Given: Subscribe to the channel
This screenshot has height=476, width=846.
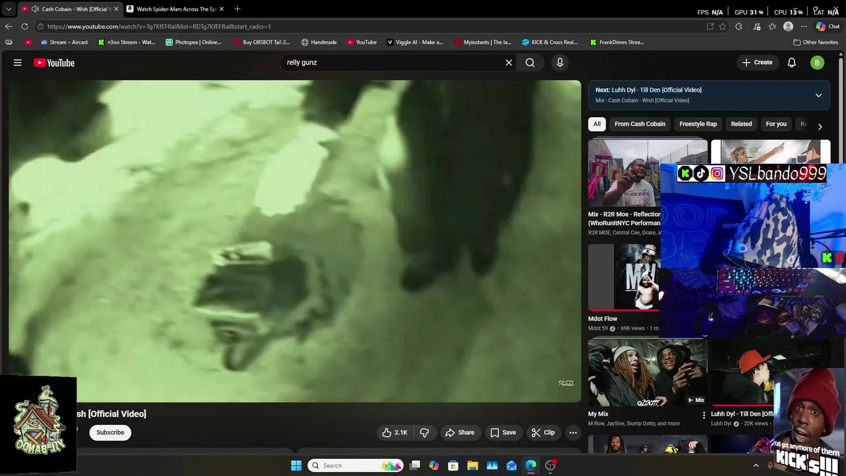Looking at the screenshot, I should 110,432.
